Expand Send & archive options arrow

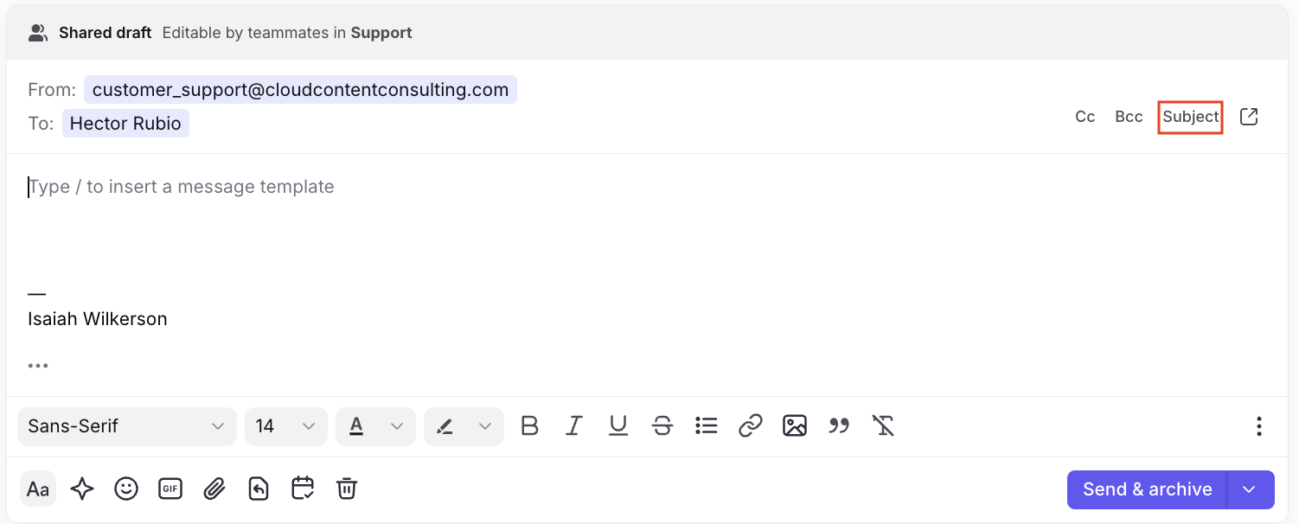[x=1250, y=489]
